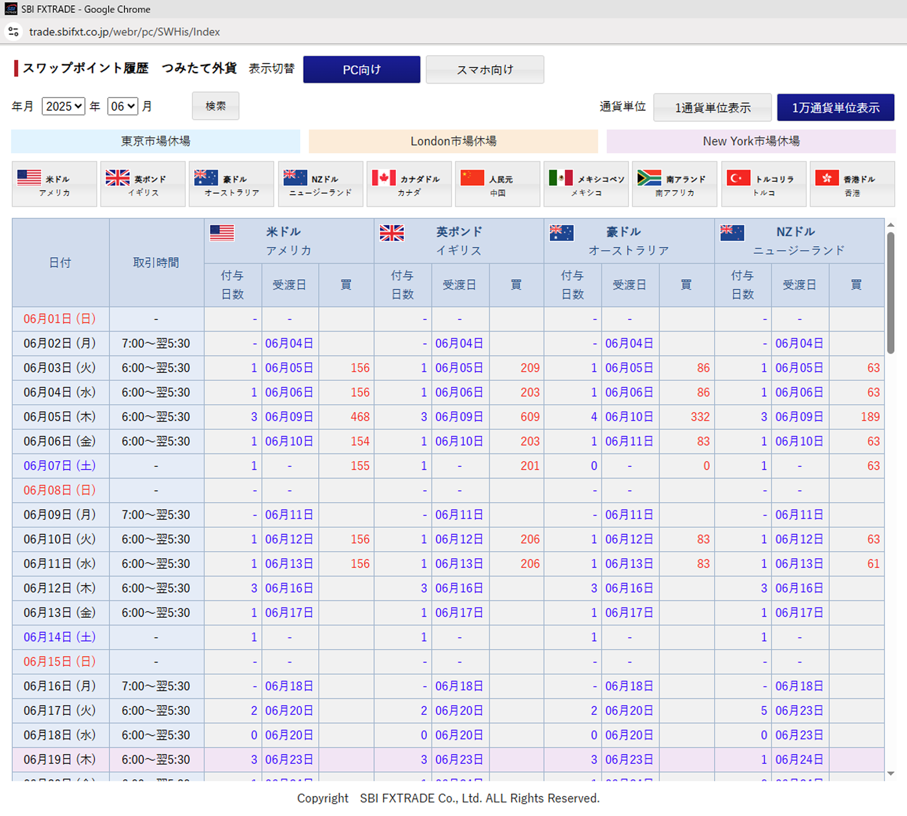Image resolution: width=907 pixels, height=816 pixels.
Task: Switch to PC向け display mode
Action: tap(362, 69)
